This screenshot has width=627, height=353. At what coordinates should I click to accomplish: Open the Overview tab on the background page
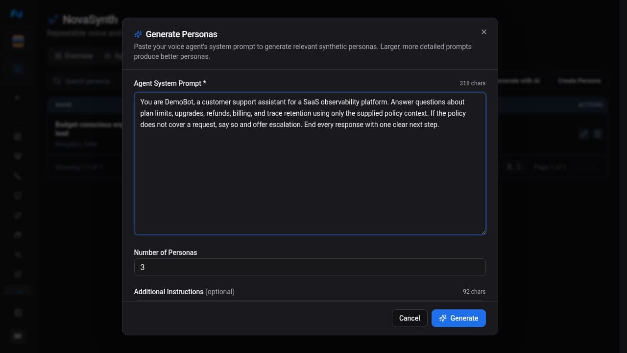(x=74, y=56)
